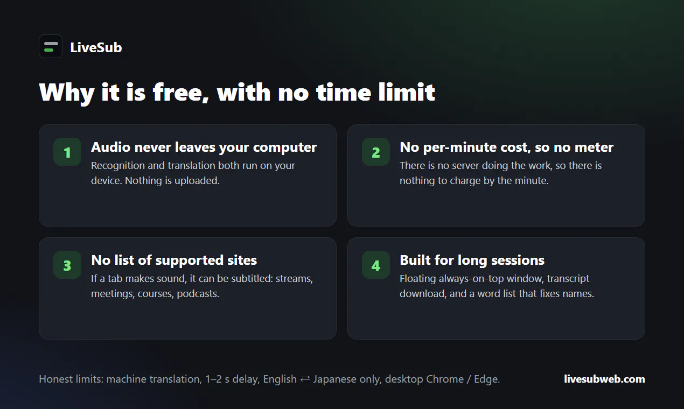Viewport: 684px width, 409px height.
Task: Select the "No list of supported sites" heading
Action: [x=174, y=260]
